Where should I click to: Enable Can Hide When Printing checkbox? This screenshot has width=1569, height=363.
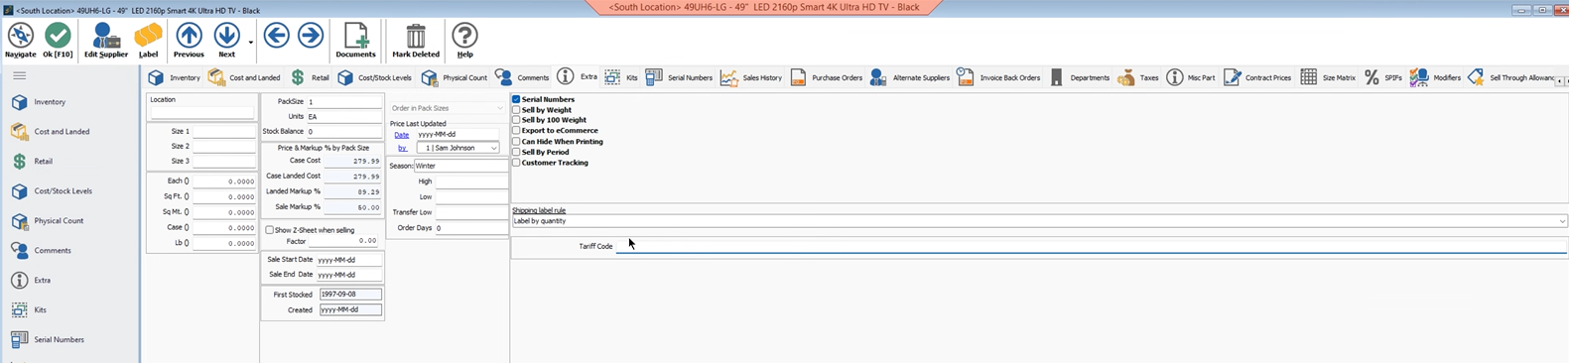(x=516, y=142)
